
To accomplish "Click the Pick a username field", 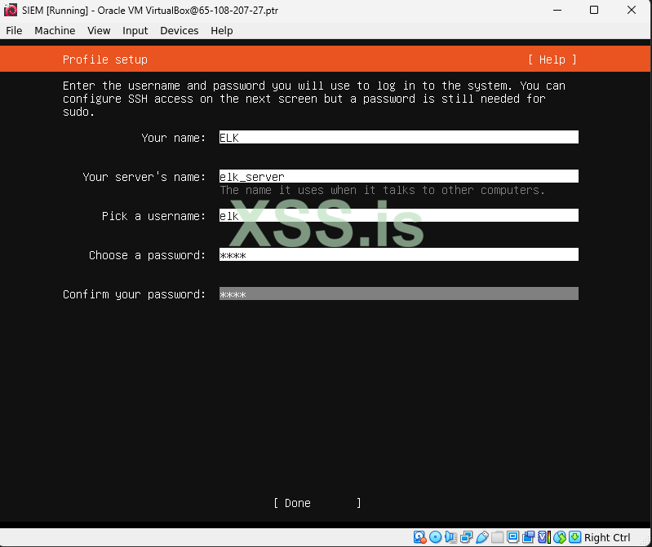I will pyautogui.click(x=399, y=215).
